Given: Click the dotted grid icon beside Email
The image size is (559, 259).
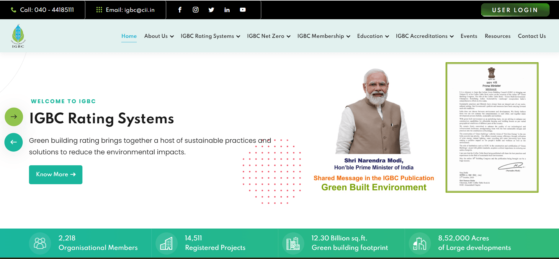Looking at the screenshot, I should click(x=99, y=10).
